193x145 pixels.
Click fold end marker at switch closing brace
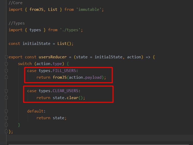[x=6, y=125]
